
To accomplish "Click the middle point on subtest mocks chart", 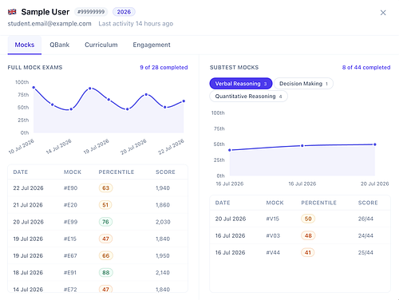I will [302, 146].
